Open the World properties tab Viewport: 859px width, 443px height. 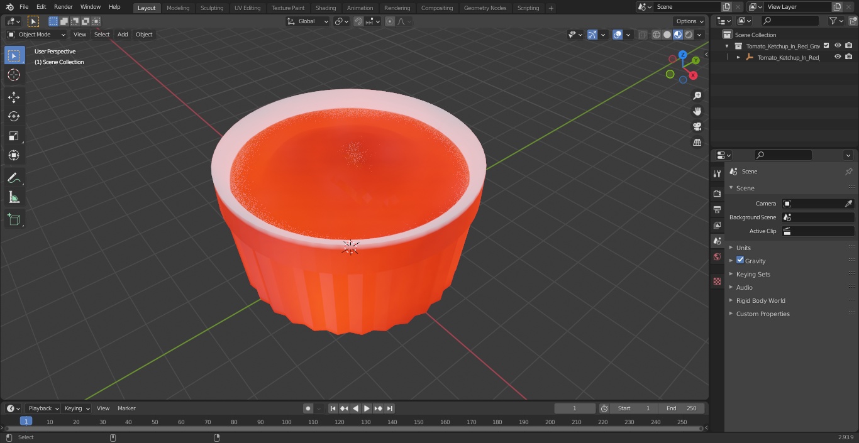tap(717, 256)
